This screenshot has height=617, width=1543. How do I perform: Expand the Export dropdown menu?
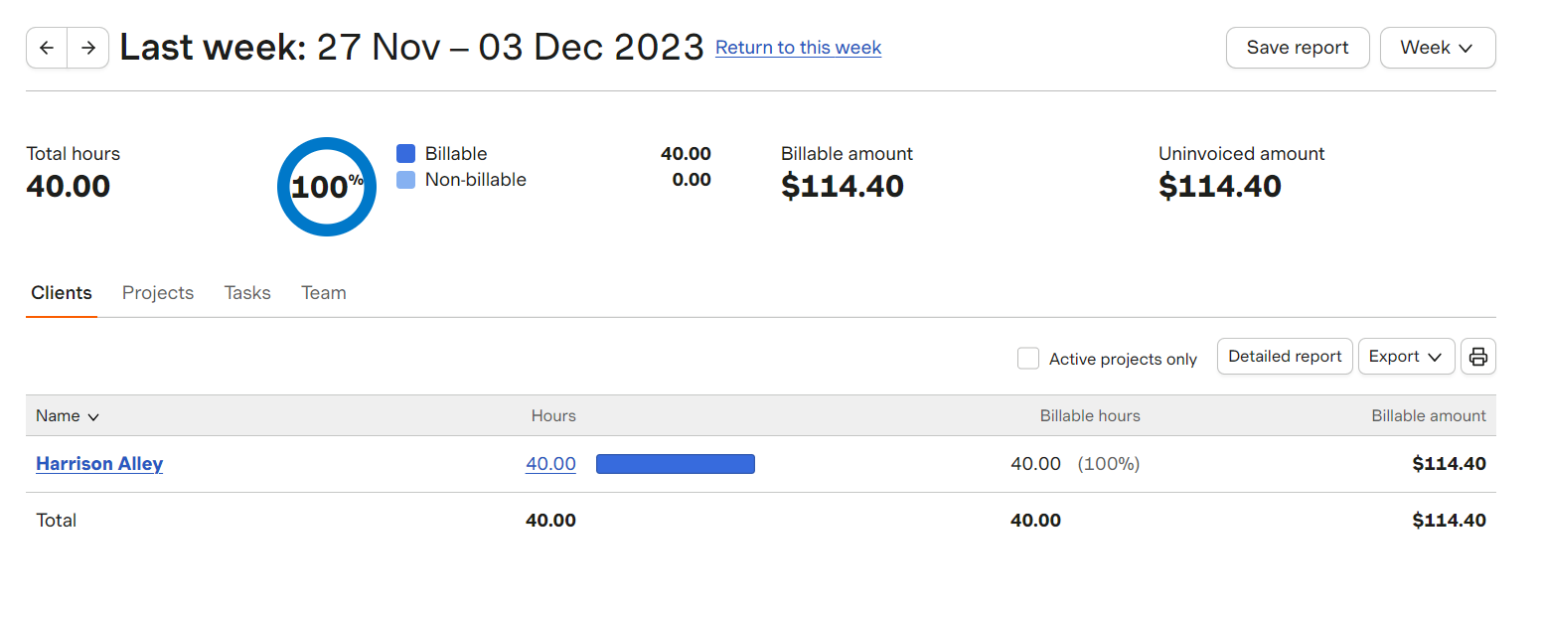(x=1406, y=357)
